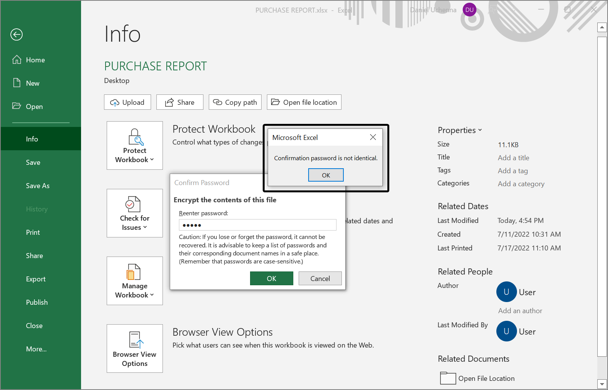Image resolution: width=608 pixels, height=390 pixels.
Task: Select Save As in the sidebar
Action: [37, 186]
